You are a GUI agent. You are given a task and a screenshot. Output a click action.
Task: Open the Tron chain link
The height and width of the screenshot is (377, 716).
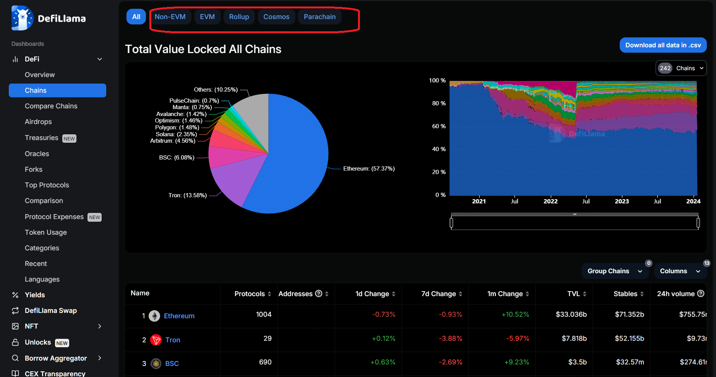173,340
